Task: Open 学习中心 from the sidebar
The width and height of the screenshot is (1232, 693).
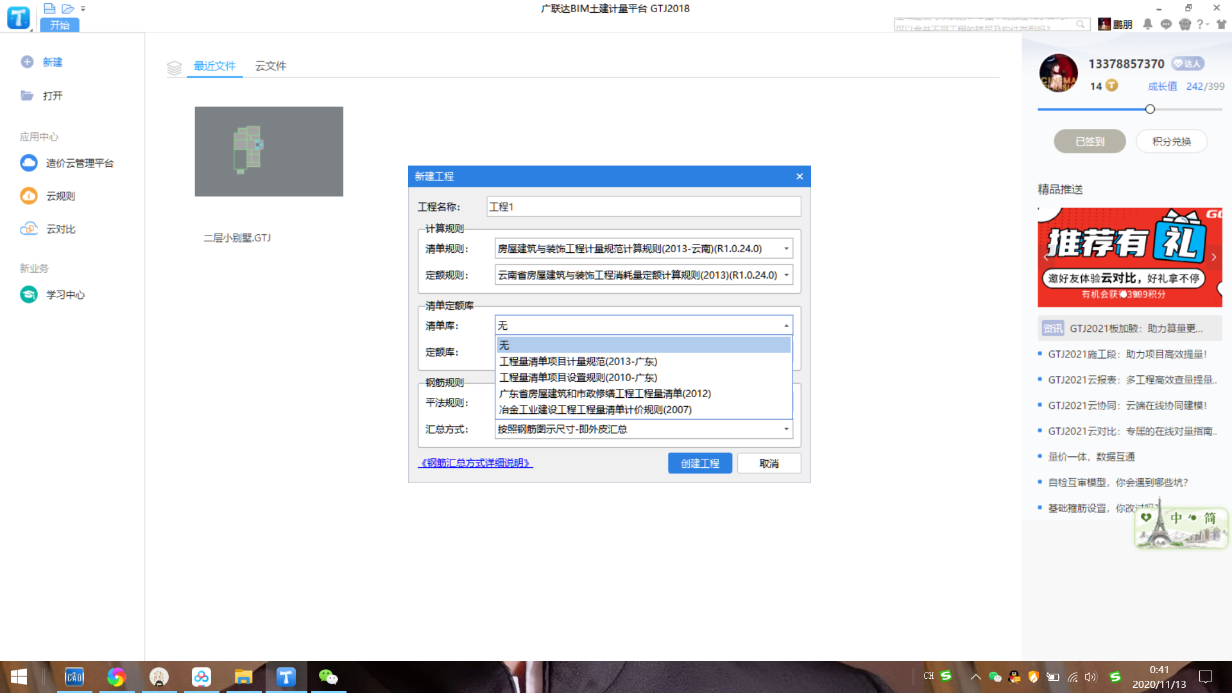Action: tap(53, 295)
